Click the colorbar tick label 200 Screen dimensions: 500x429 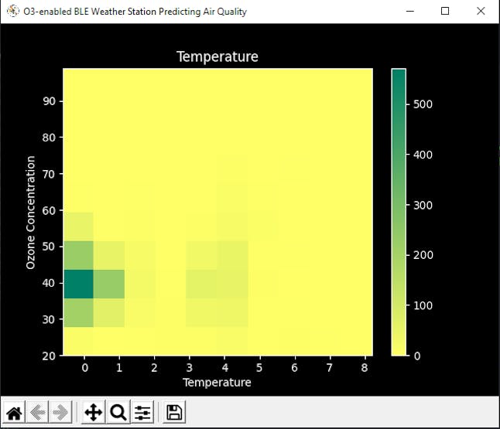click(423, 255)
